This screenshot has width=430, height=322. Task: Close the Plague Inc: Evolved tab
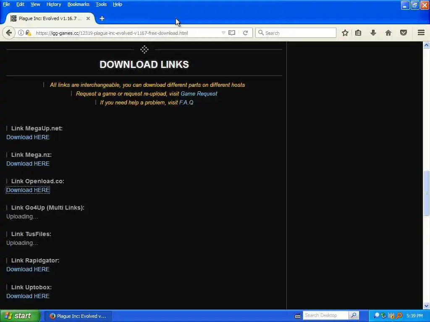[88, 18]
